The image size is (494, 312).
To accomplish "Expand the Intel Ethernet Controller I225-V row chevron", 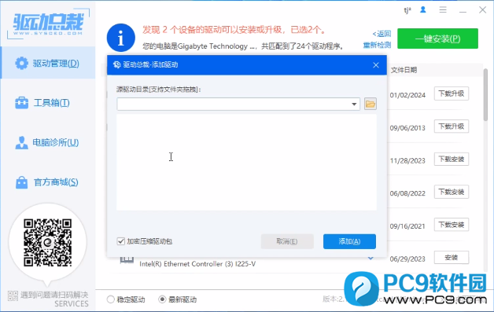I will point(370,259).
